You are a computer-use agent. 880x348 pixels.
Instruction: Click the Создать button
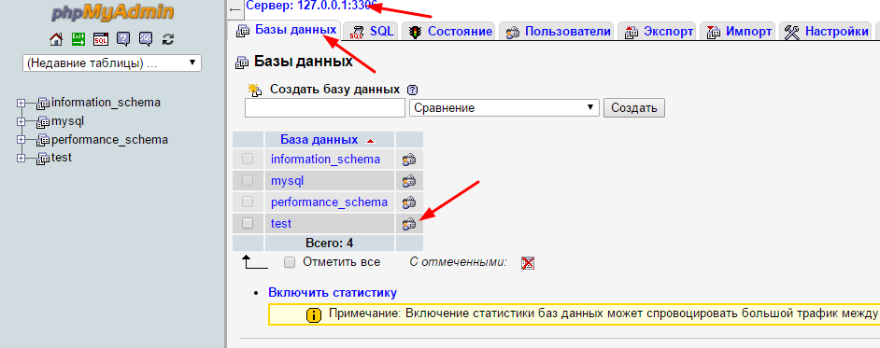point(634,108)
